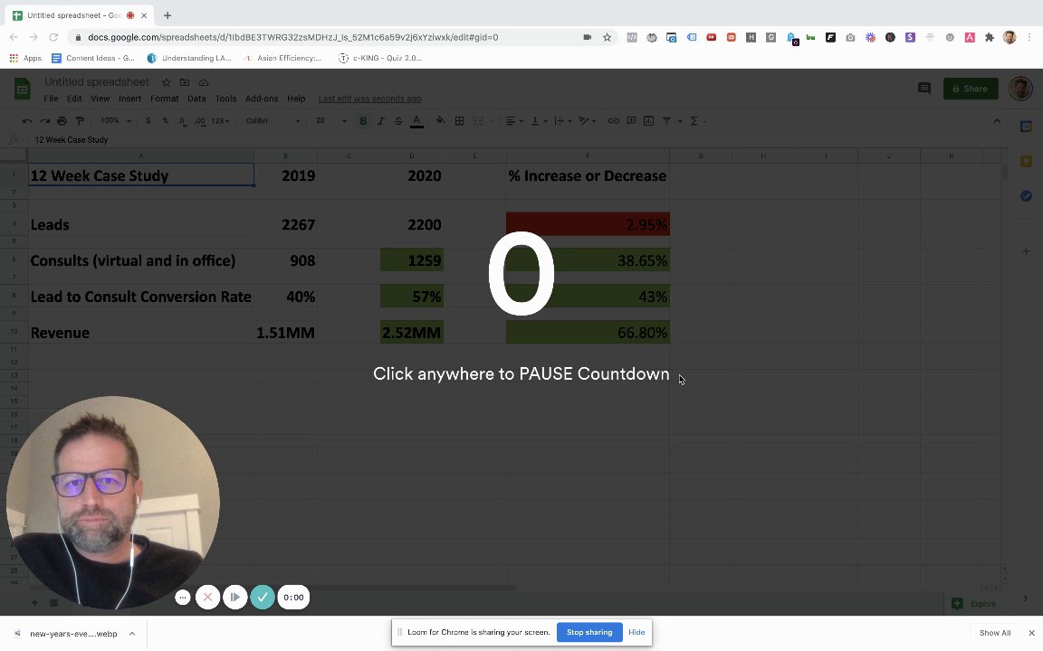This screenshot has height=651, width=1043.
Task: Click the Undo icon in Sheets toolbar
Action: coord(26,121)
